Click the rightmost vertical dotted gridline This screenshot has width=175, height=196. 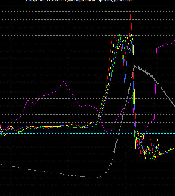(x=127, y=101)
